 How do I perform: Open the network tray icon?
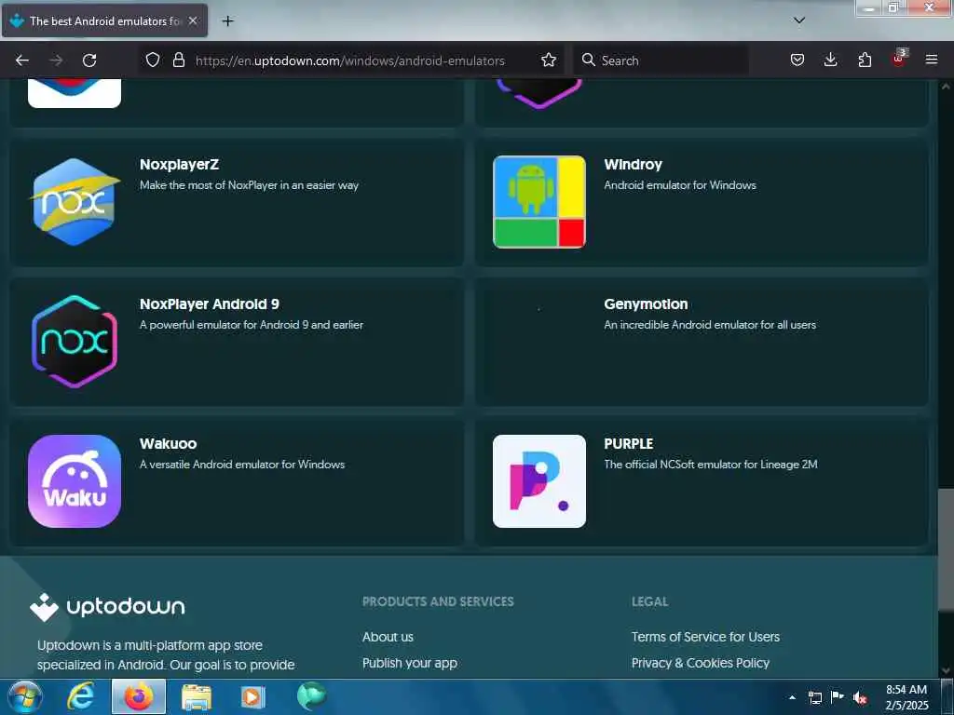tap(815, 697)
